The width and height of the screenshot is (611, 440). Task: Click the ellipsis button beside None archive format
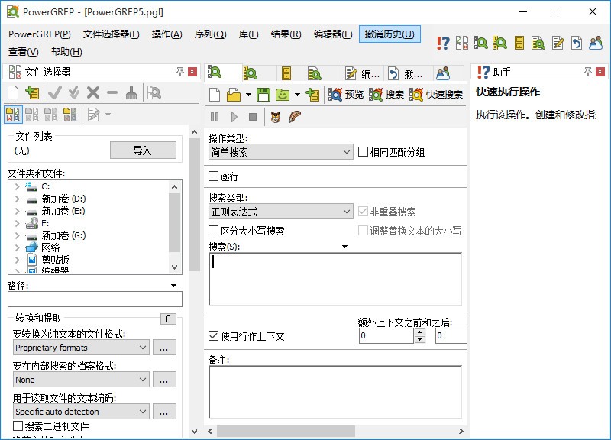[164, 380]
